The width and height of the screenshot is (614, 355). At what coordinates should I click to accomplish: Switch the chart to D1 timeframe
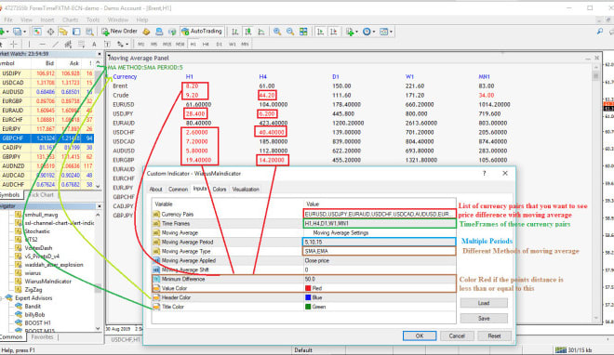(x=220, y=45)
